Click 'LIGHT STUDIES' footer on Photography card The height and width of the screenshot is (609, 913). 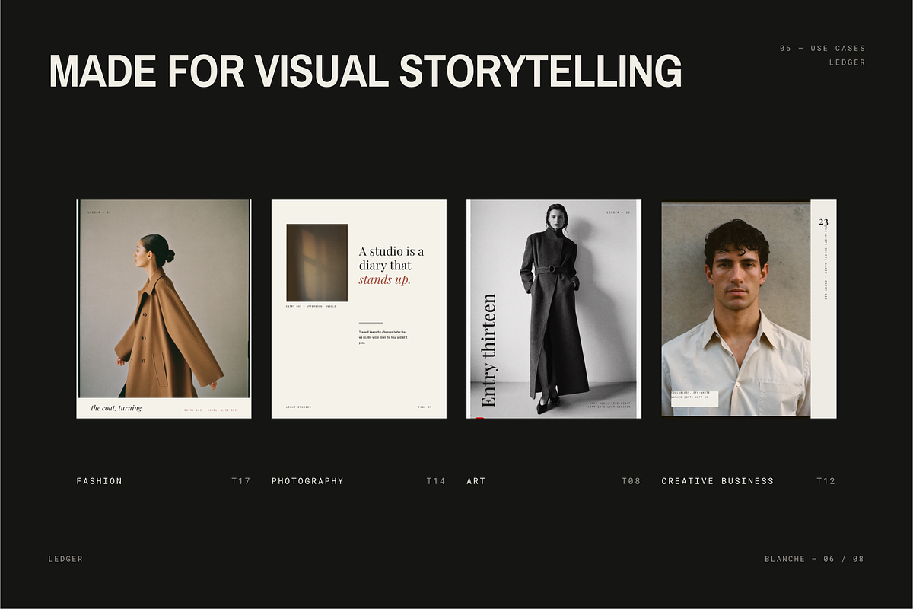[298, 407]
